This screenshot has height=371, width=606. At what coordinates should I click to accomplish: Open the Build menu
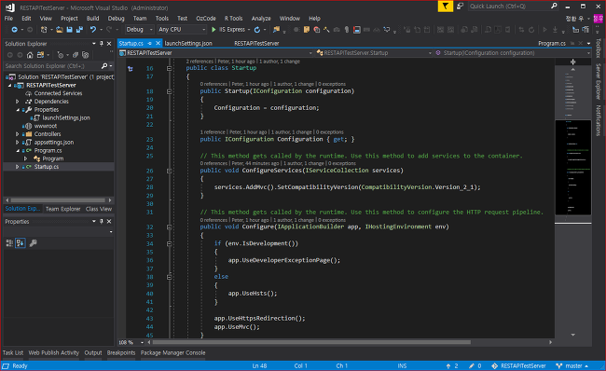click(x=92, y=18)
